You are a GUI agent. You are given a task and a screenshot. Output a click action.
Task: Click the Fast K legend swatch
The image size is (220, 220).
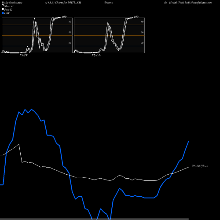click(3, 9)
